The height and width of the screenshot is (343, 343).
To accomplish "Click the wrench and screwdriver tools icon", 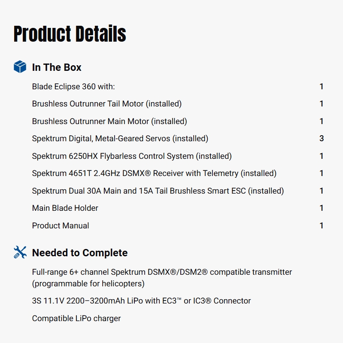I will click(x=20, y=252).
